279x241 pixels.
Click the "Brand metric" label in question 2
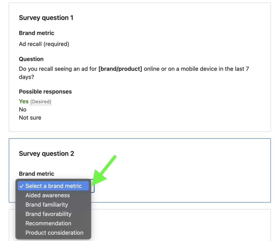(37, 174)
